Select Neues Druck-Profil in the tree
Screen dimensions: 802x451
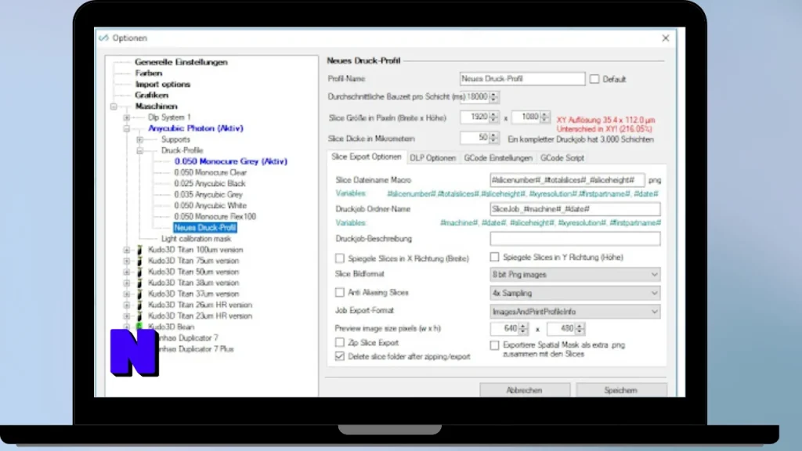click(x=204, y=228)
